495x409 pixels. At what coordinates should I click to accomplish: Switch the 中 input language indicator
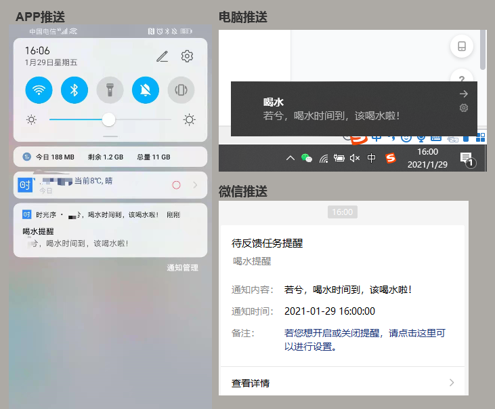(x=371, y=157)
